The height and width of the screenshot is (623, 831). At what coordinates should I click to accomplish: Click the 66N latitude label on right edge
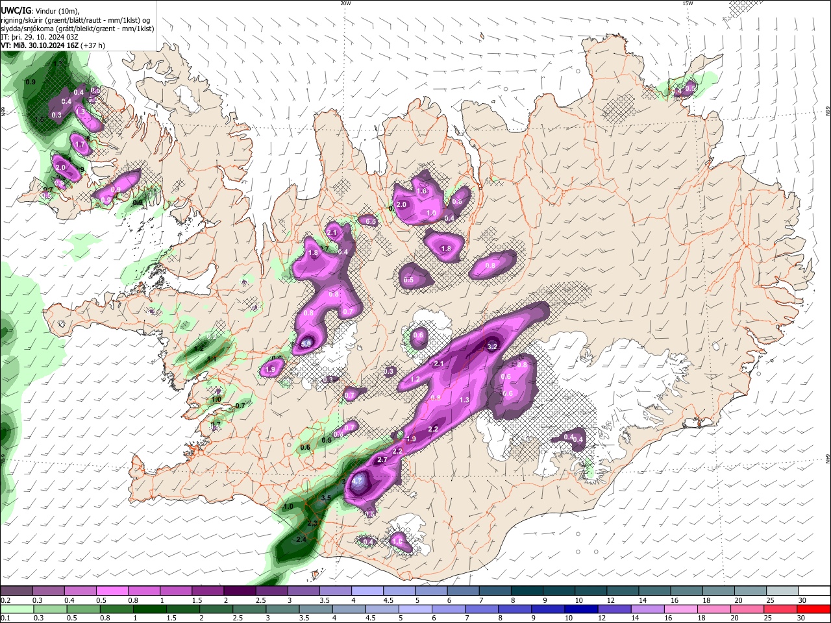pos(828,112)
